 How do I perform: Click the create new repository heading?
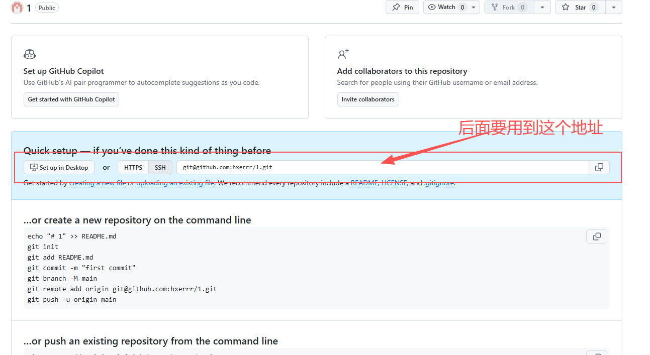tap(137, 220)
